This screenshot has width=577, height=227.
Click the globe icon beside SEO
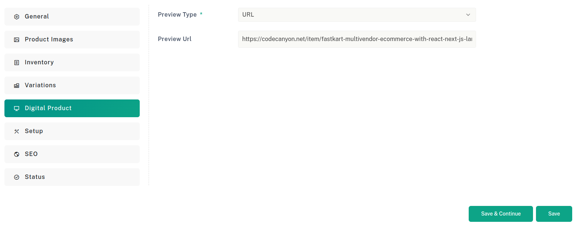16,154
